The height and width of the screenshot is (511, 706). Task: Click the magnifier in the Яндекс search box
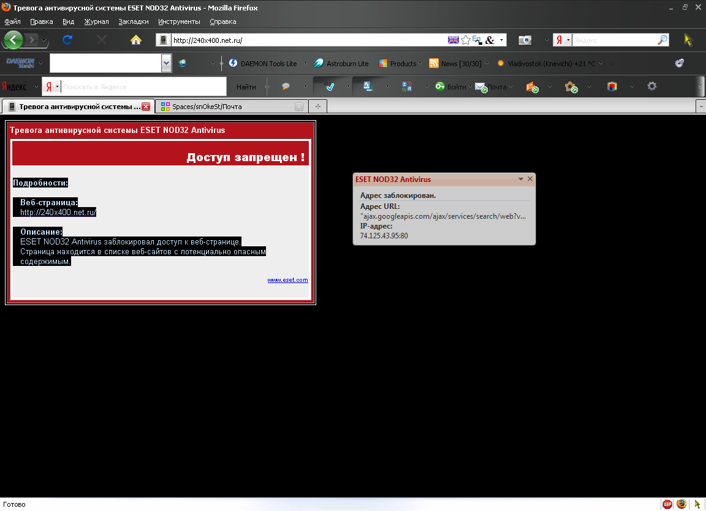[662, 40]
